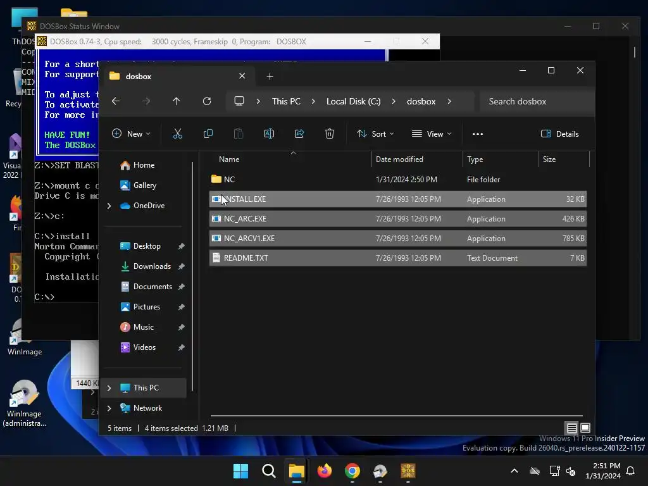The width and height of the screenshot is (648, 486).
Task: Click the Cut scissors icon in toolbar
Action: tap(177, 134)
